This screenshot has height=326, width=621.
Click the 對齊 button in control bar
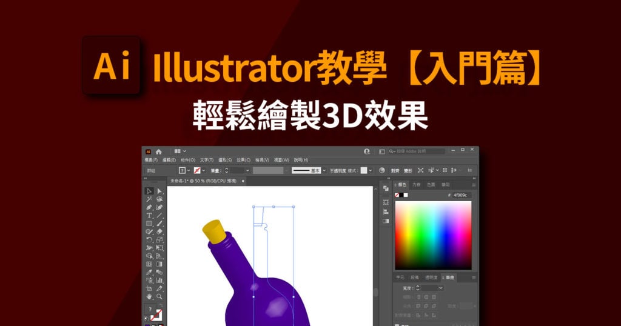(x=395, y=170)
